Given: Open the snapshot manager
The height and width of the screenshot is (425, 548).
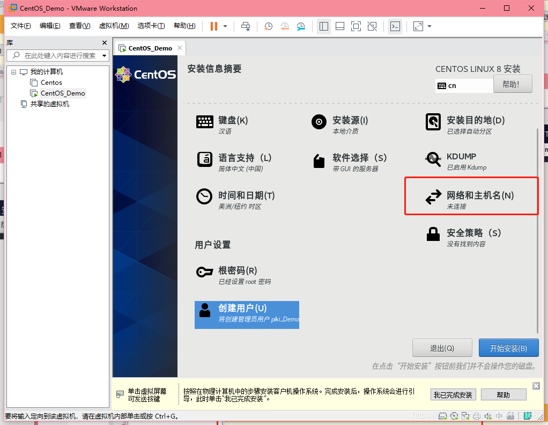Looking at the screenshot, I should (301, 26).
